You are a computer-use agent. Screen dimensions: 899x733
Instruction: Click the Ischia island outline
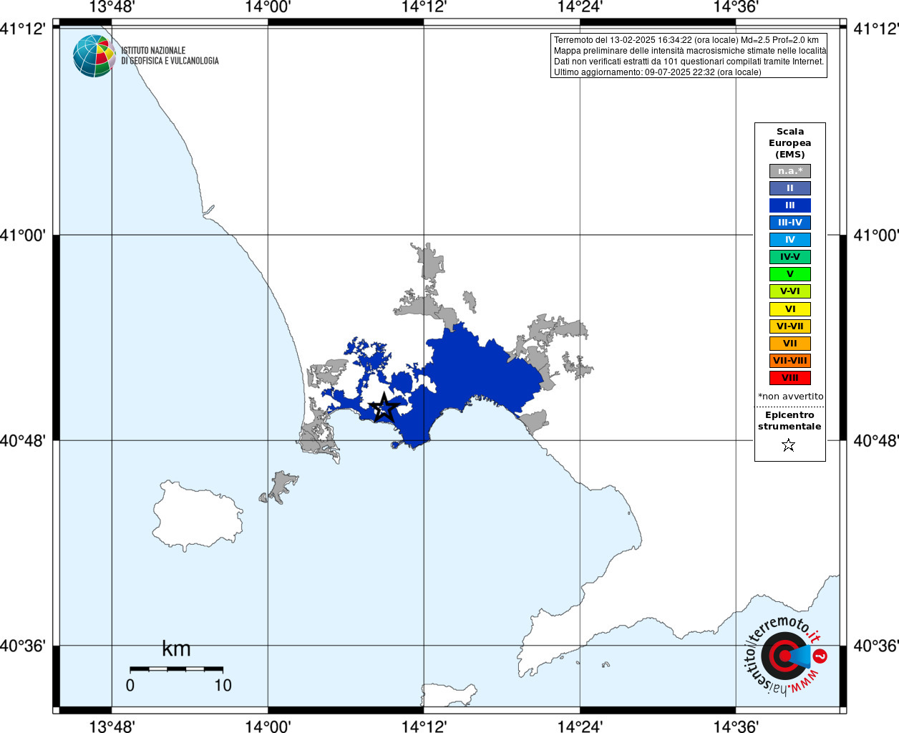point(197,515)
